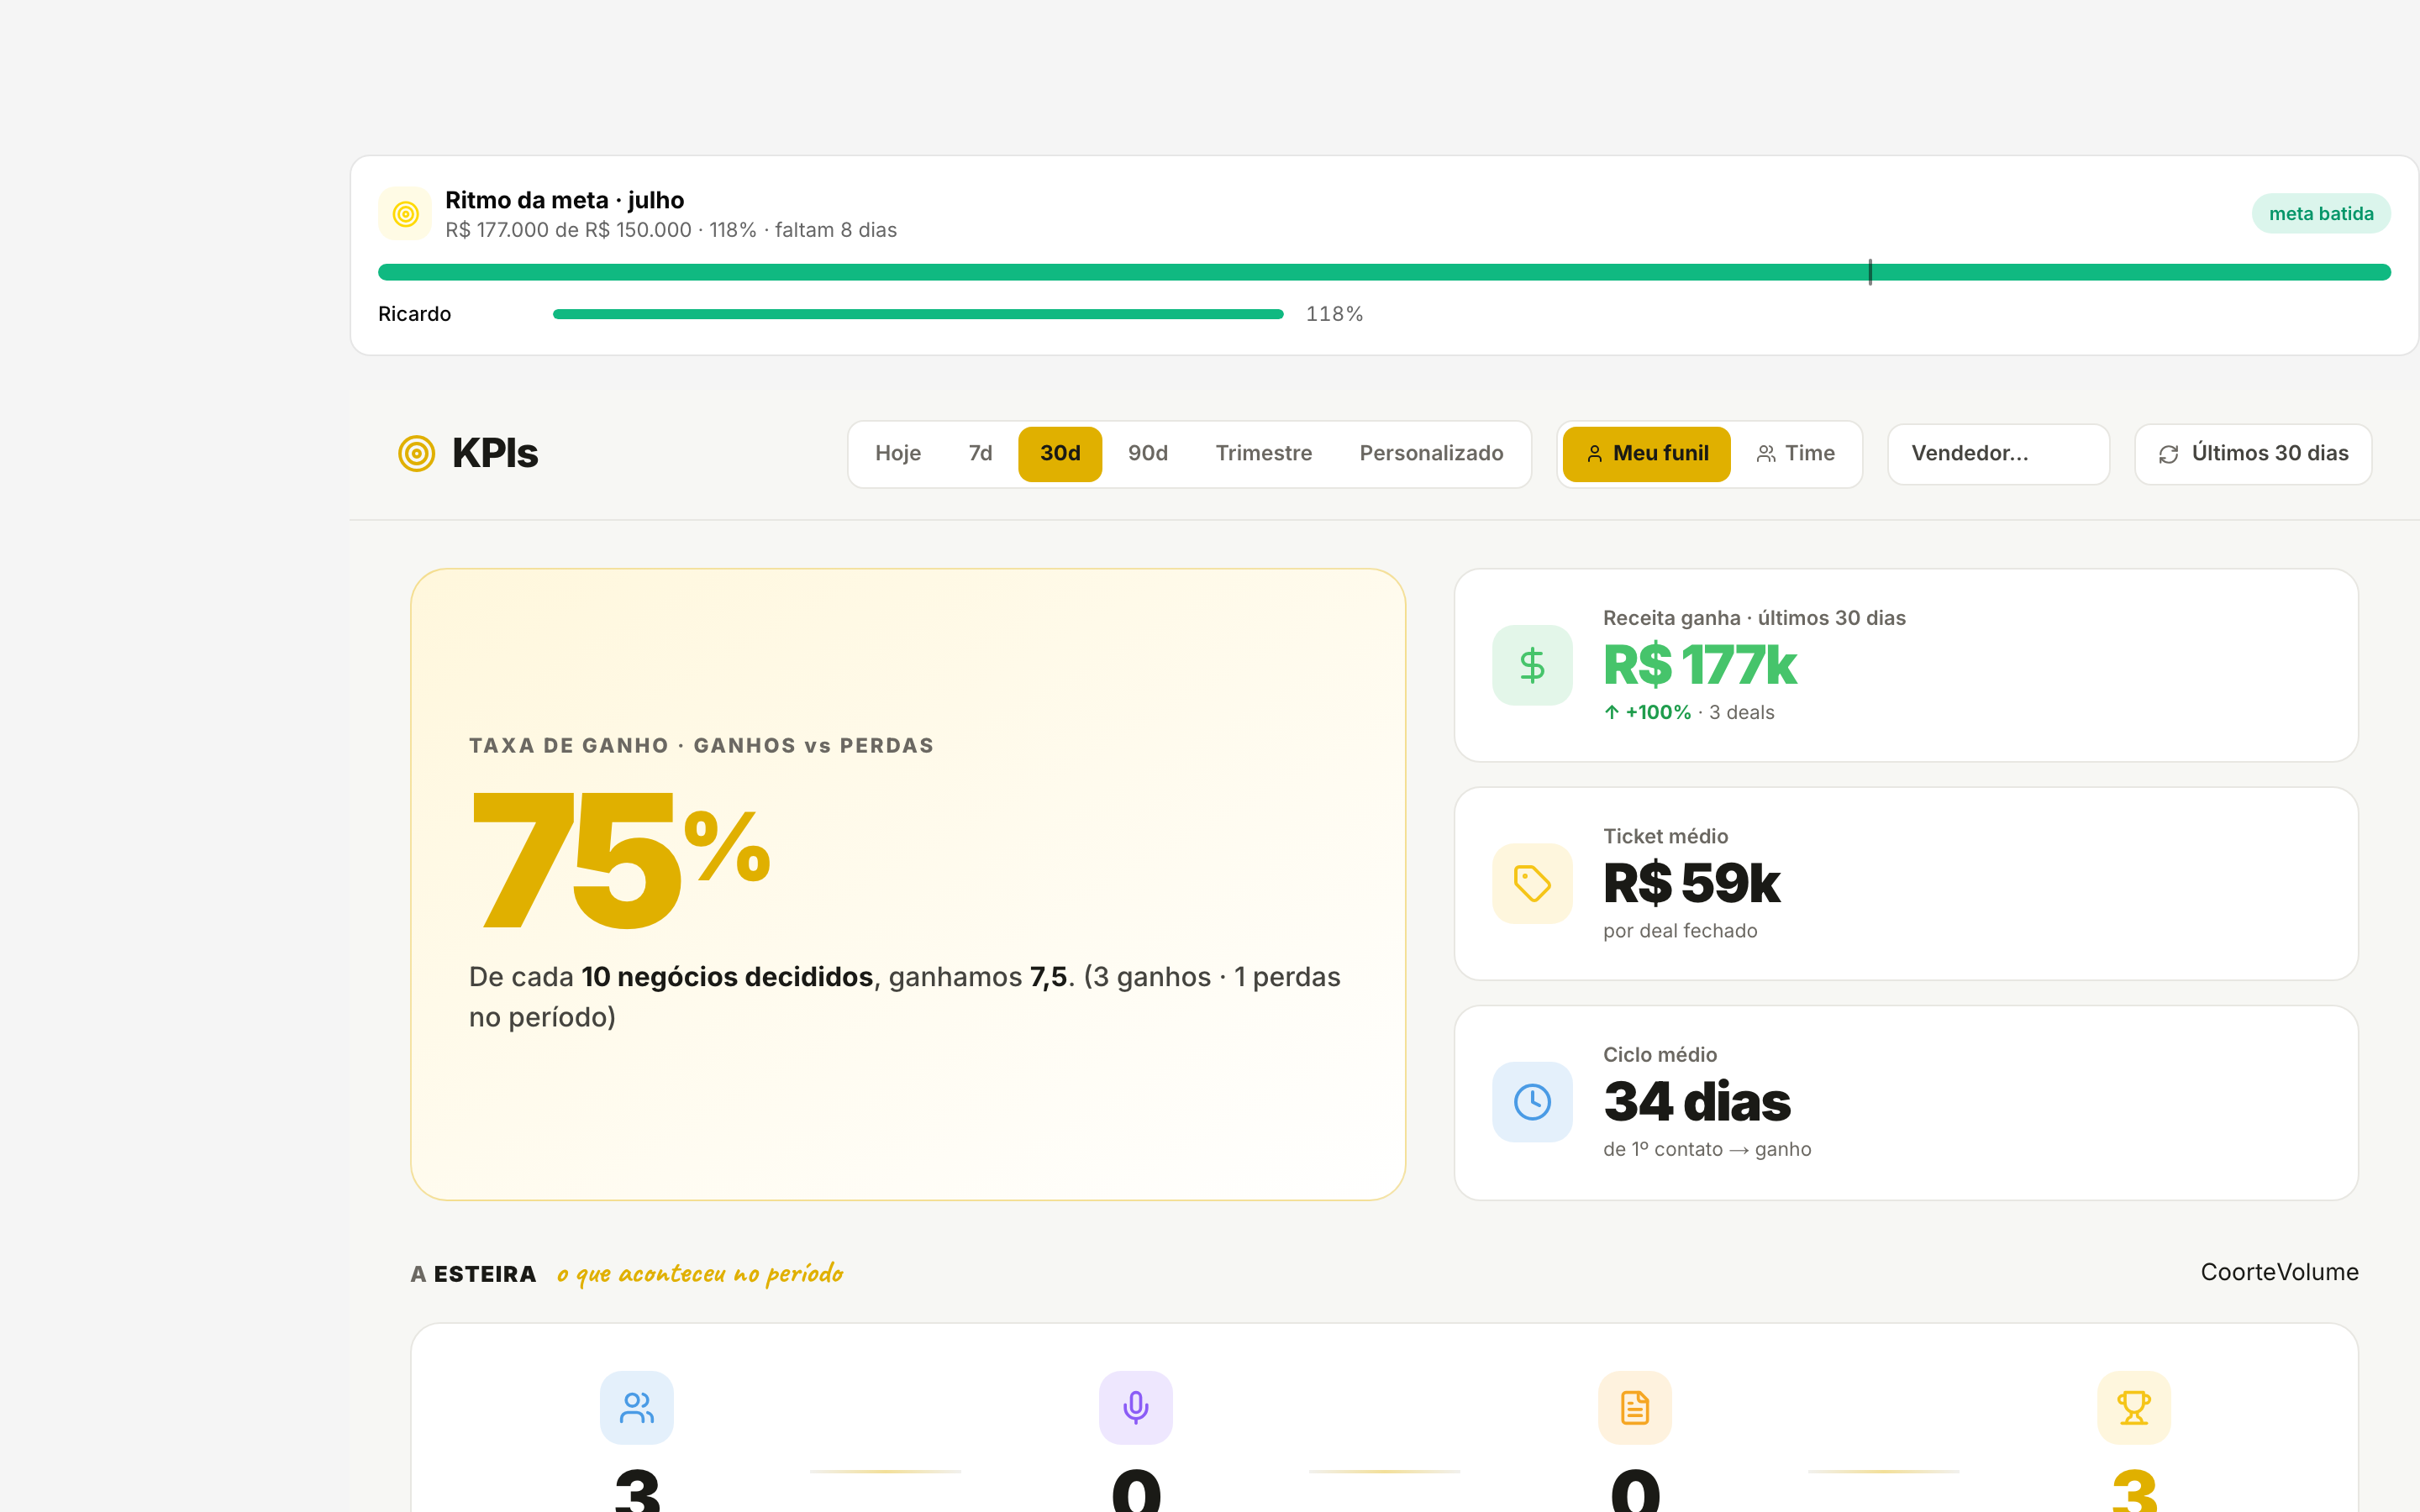Click the yellow trophy icon in the esteira
The image size is (2420, 1512).
tap(2134, 1408)
